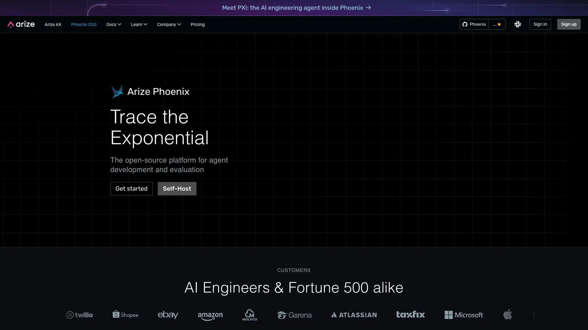588x330 pixels.
Task: Click the Garena customer logo
Action: [294, 315]
